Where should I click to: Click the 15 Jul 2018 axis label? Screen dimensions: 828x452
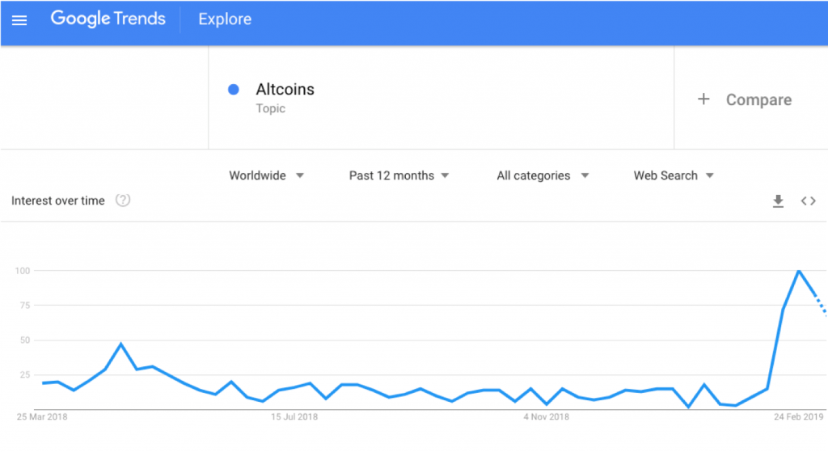point(294,416)
